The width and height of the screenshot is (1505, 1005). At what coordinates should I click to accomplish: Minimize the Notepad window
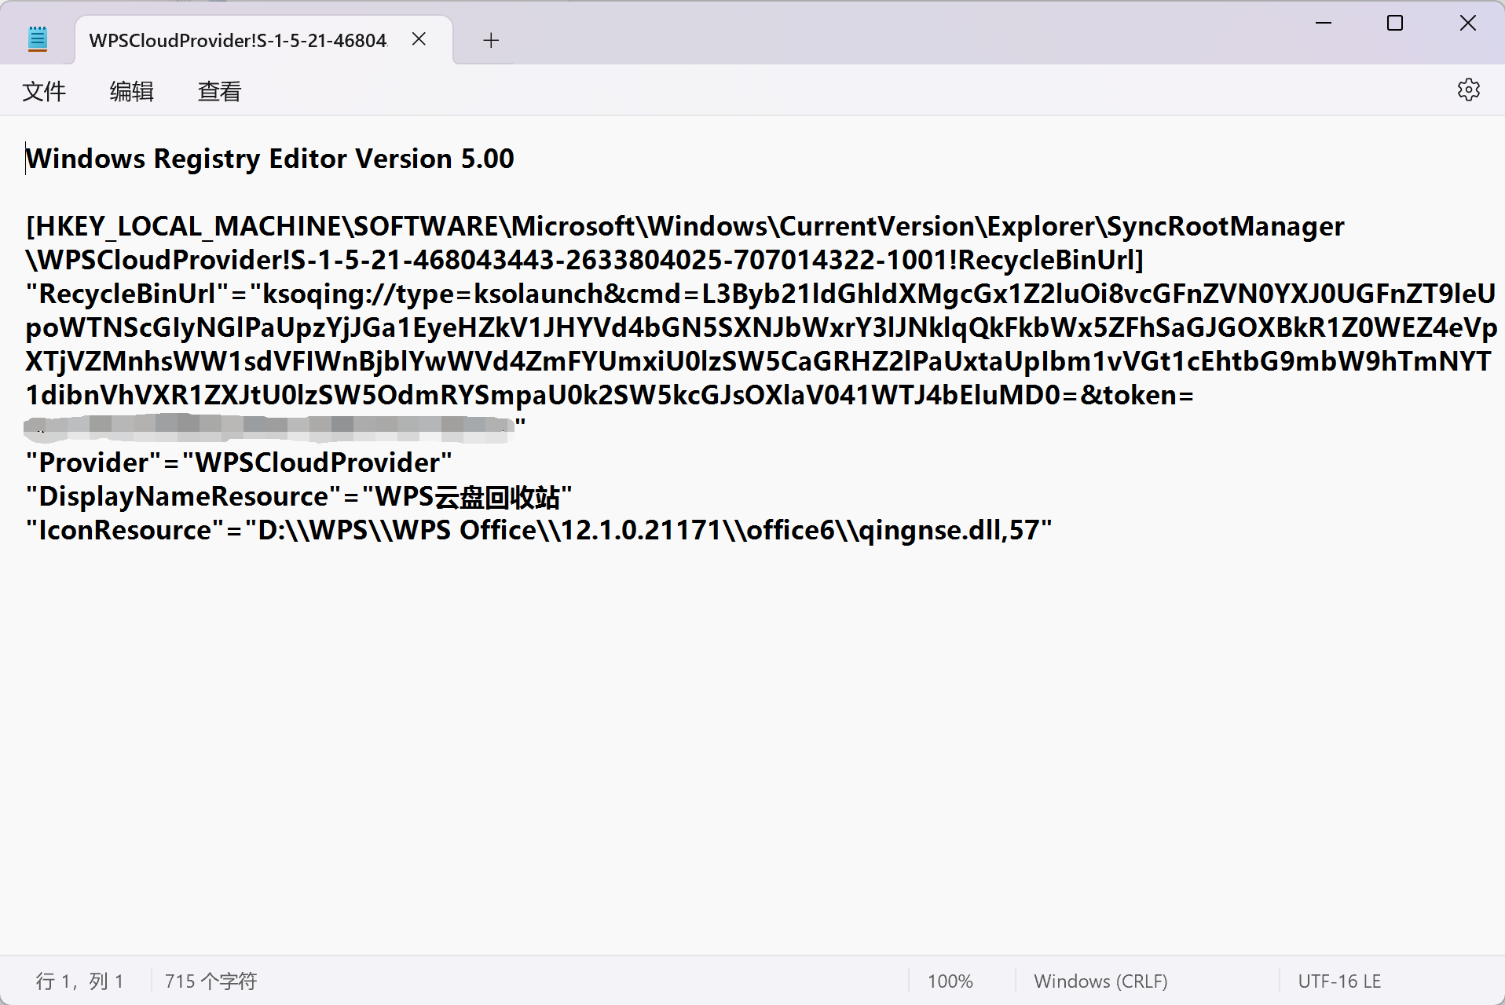(1324, 24)
